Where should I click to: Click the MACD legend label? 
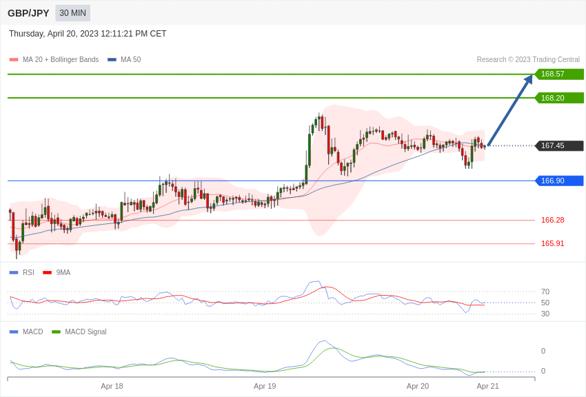tap(33, 332)
